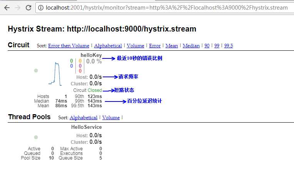Click the Hosts count 1
The image size is (294, 173).
[x=66, y=96]
